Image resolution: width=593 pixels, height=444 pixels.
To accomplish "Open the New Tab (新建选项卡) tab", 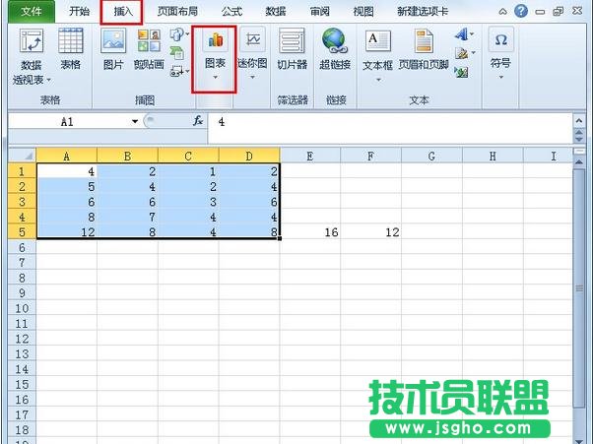I will coord(423,12).
